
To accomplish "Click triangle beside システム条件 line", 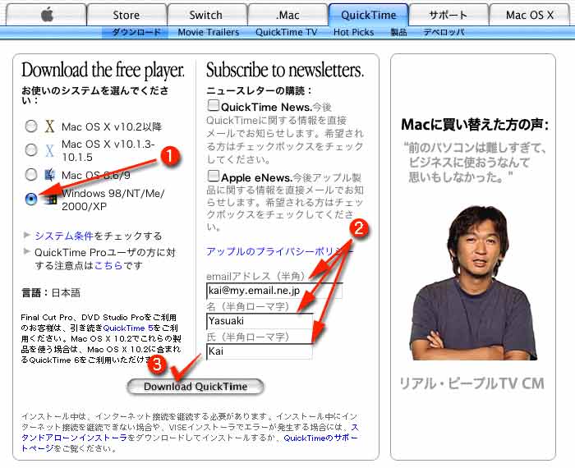I will pyautogui.click(x=26, y=235).
